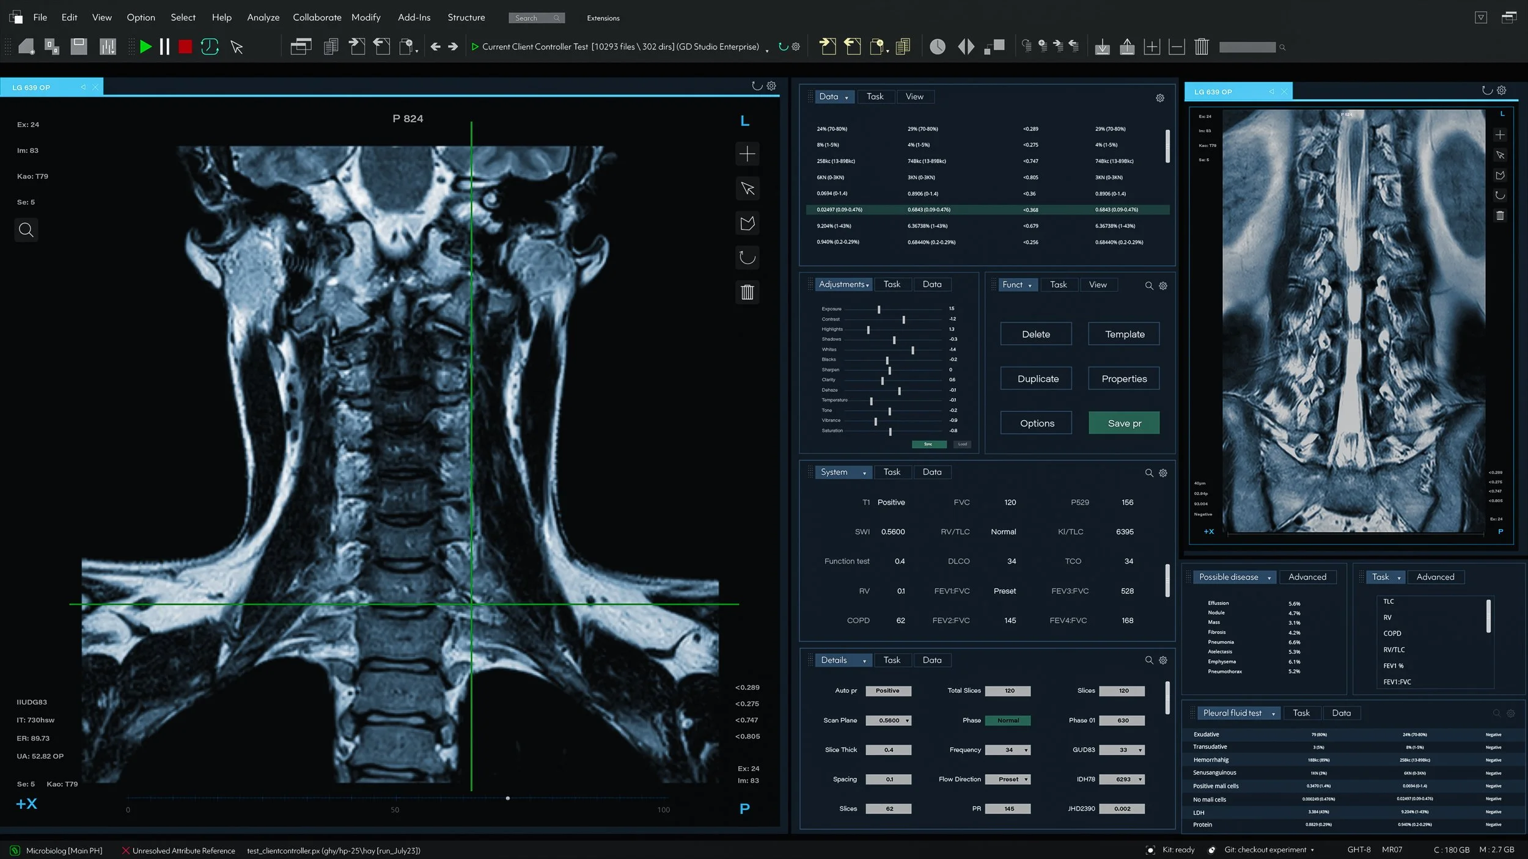1528x859 pixels.
Task: Click the rotate icon in main viewer
Action: 747,257
